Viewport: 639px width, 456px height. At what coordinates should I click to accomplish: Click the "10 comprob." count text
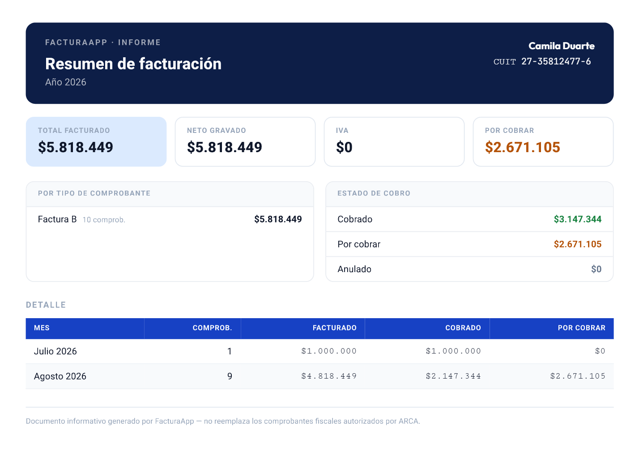[x=104, y=220]
